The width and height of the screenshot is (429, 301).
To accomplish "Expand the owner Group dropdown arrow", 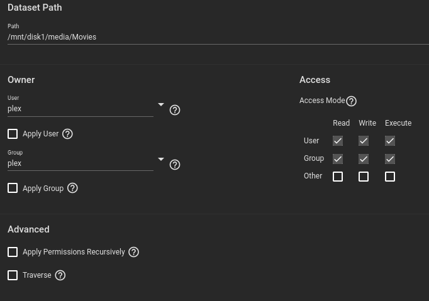I will tap(160, 160).
